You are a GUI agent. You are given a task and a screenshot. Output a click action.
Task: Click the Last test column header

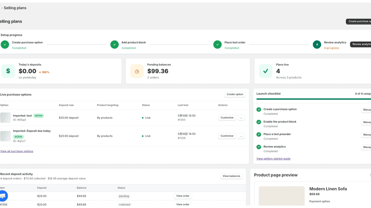click(183, 105)
